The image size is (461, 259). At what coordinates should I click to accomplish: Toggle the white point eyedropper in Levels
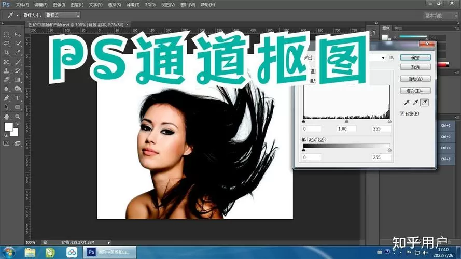tap(424, 102)
